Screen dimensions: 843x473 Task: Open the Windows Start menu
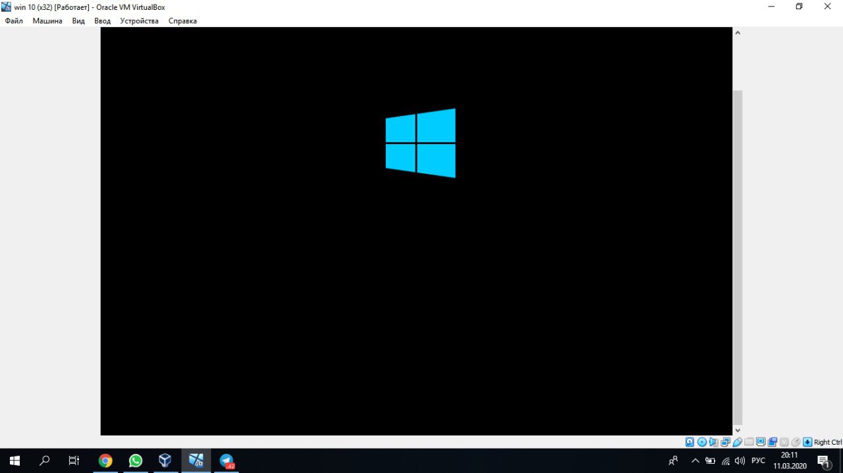point(14,461)
